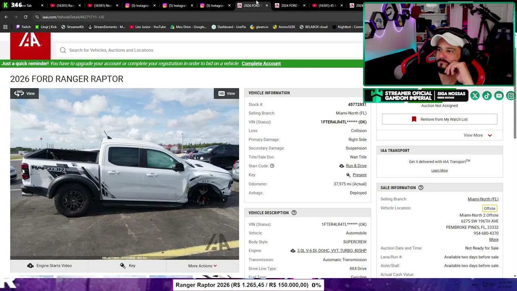Image resolution: width=517 pixels, height=291 pixels.
Task: Click the Instagram icon in stream overlay
Action: [511, 96]
